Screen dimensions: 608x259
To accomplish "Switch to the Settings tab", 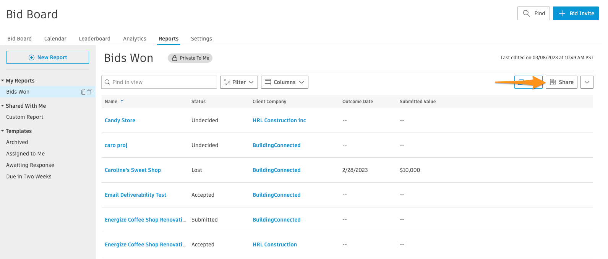I will (201, 39).
